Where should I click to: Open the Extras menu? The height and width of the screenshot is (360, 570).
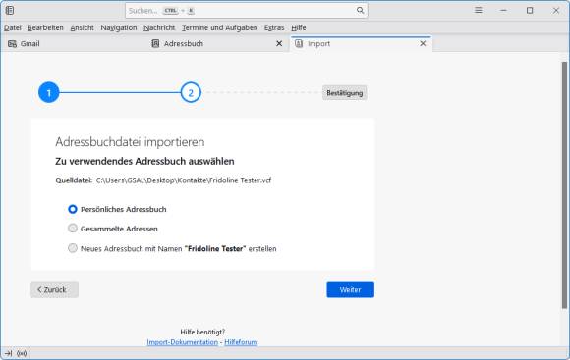(x=274, y=27)
